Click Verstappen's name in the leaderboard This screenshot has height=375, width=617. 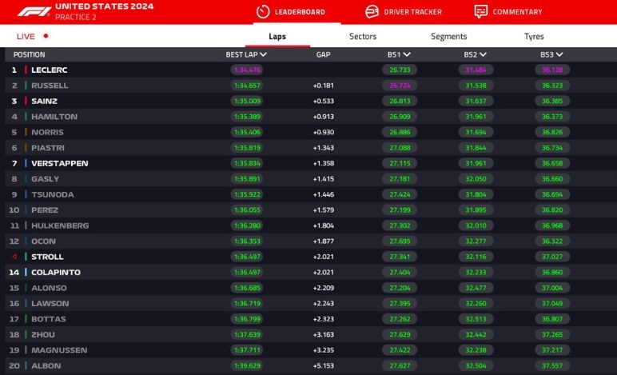coord(59,163)
